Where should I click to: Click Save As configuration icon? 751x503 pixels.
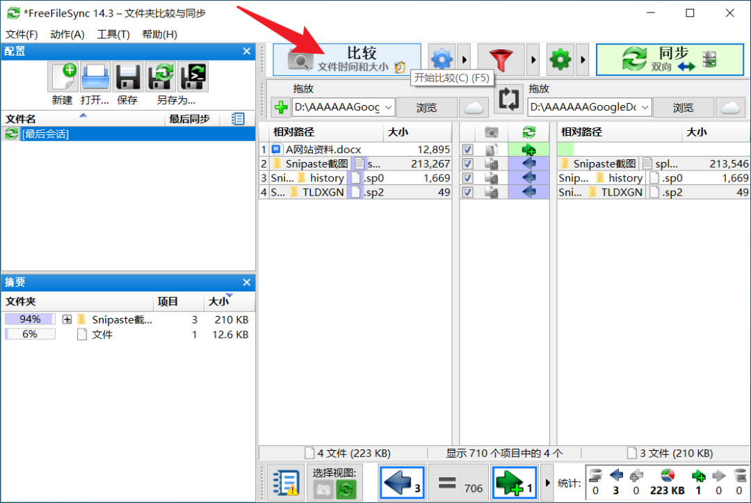point(161,77)
